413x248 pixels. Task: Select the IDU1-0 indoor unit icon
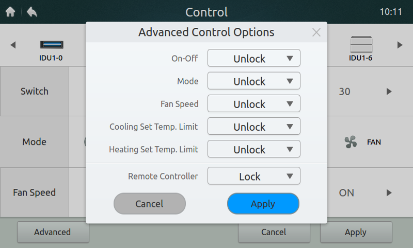[x=51, y=45]
